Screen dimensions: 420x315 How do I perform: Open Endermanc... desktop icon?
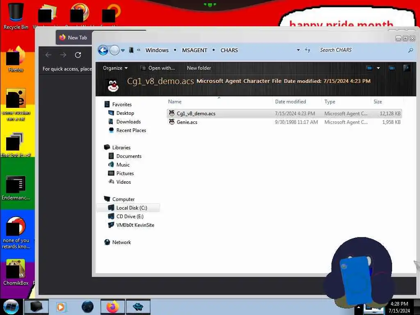click(16, 188)
